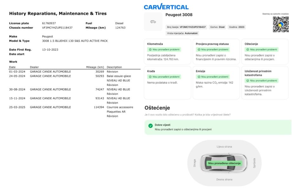
Task: Click the check icon in Emisije badge
Action: pyautogui.click(x=199, y=77)
